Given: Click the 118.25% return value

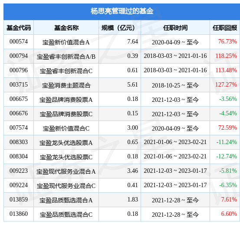Looking at the screenshot, I should [226, 56].
